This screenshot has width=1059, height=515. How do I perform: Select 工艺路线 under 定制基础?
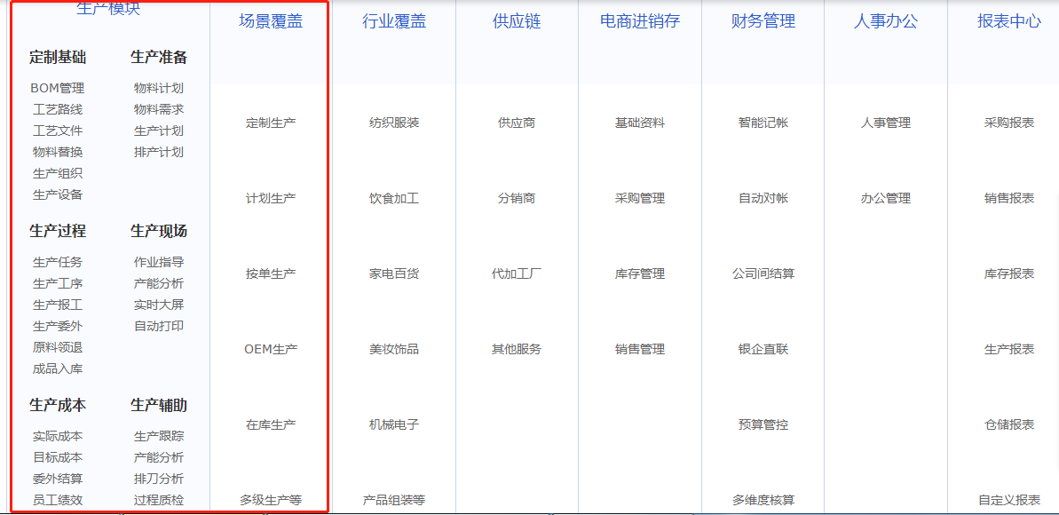tap(56, 110)
